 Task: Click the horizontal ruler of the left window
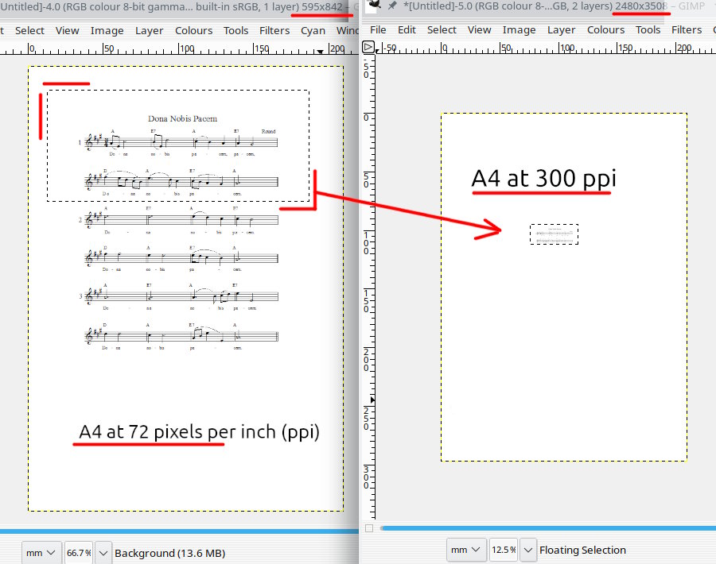[x=179, y=48]
